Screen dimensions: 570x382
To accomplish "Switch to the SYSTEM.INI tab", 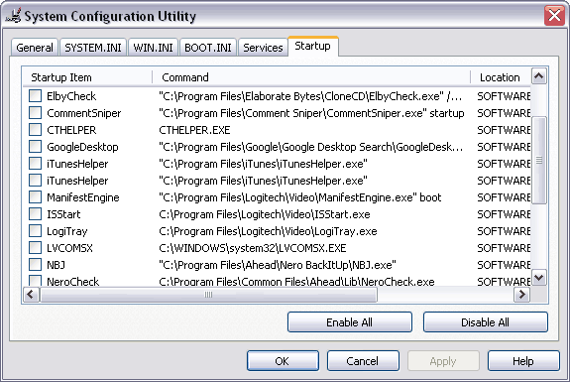I will click(x=93, y=48).
